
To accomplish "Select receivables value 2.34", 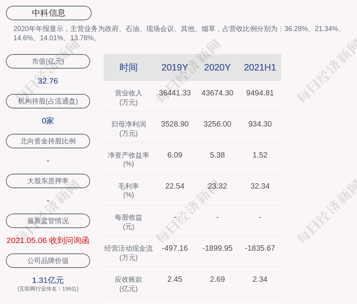I will click(x=260, y=279).
